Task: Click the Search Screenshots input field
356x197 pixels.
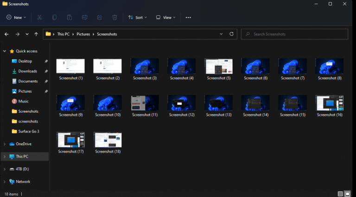Action: click(294, 34)
